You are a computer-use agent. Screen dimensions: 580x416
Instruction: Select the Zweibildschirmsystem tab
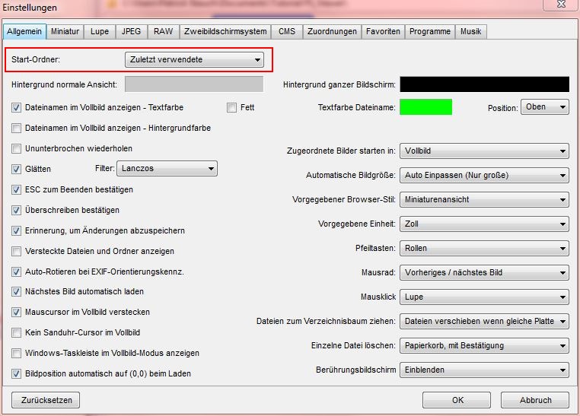click(226, 31)
